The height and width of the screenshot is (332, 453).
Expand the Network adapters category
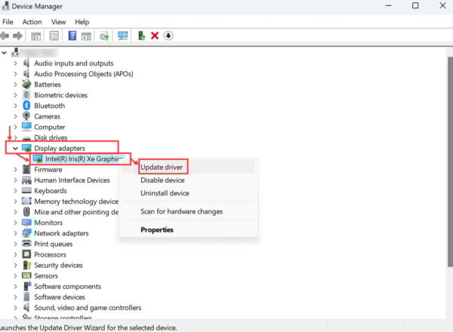[15, 233]
